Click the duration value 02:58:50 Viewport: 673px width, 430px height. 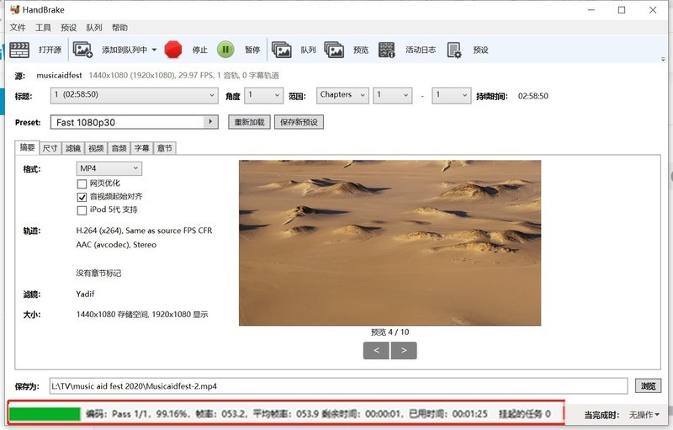coord(533,96)
